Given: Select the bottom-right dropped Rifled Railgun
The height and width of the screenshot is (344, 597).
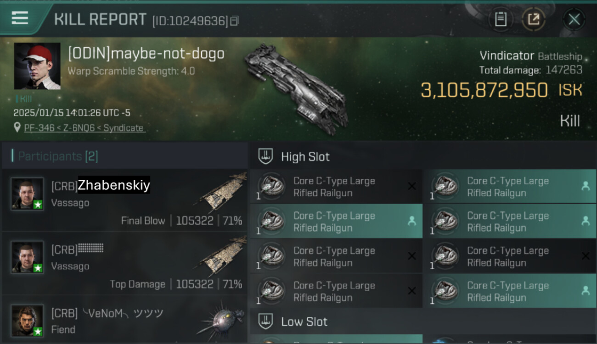Looking at the screenshot, I should coord(510,291).
